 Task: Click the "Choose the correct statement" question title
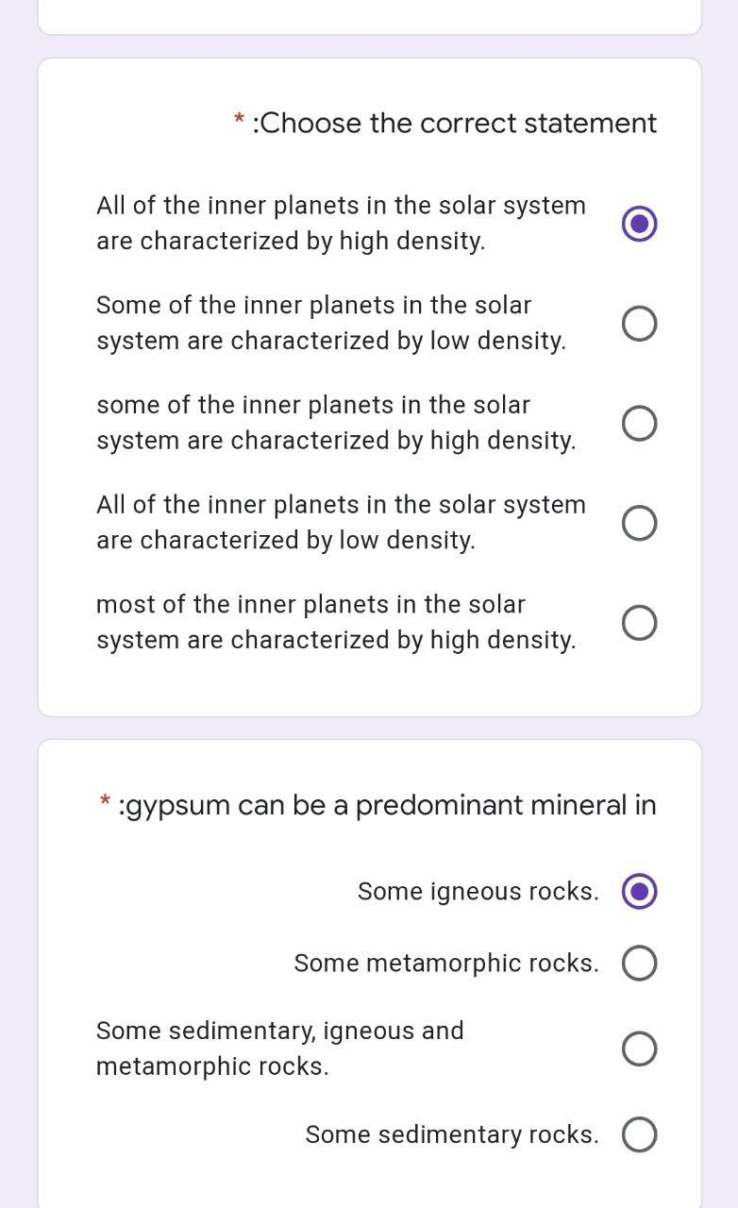point(455,124)
